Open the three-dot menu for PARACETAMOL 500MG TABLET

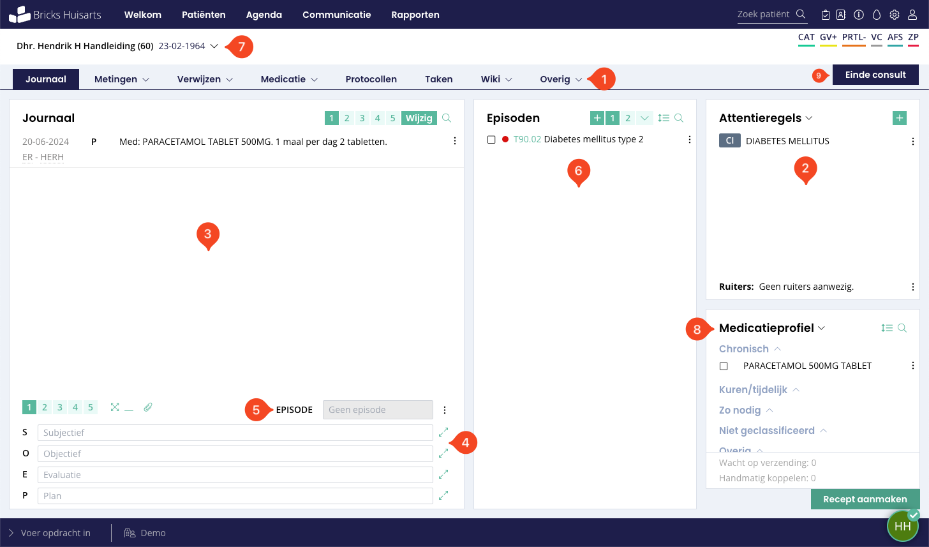(913, 366)
